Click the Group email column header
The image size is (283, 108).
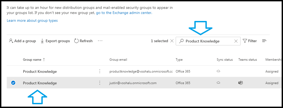click(118, 60)
